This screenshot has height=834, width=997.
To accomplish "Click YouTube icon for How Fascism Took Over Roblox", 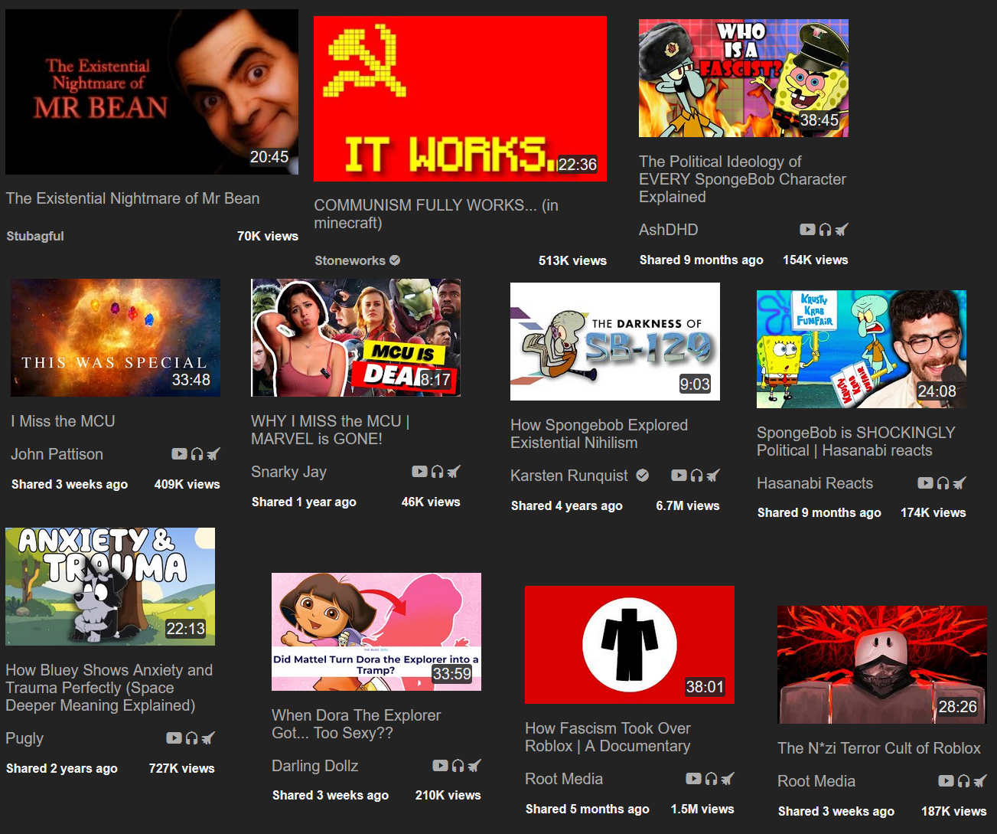I will tap(693, 778).
